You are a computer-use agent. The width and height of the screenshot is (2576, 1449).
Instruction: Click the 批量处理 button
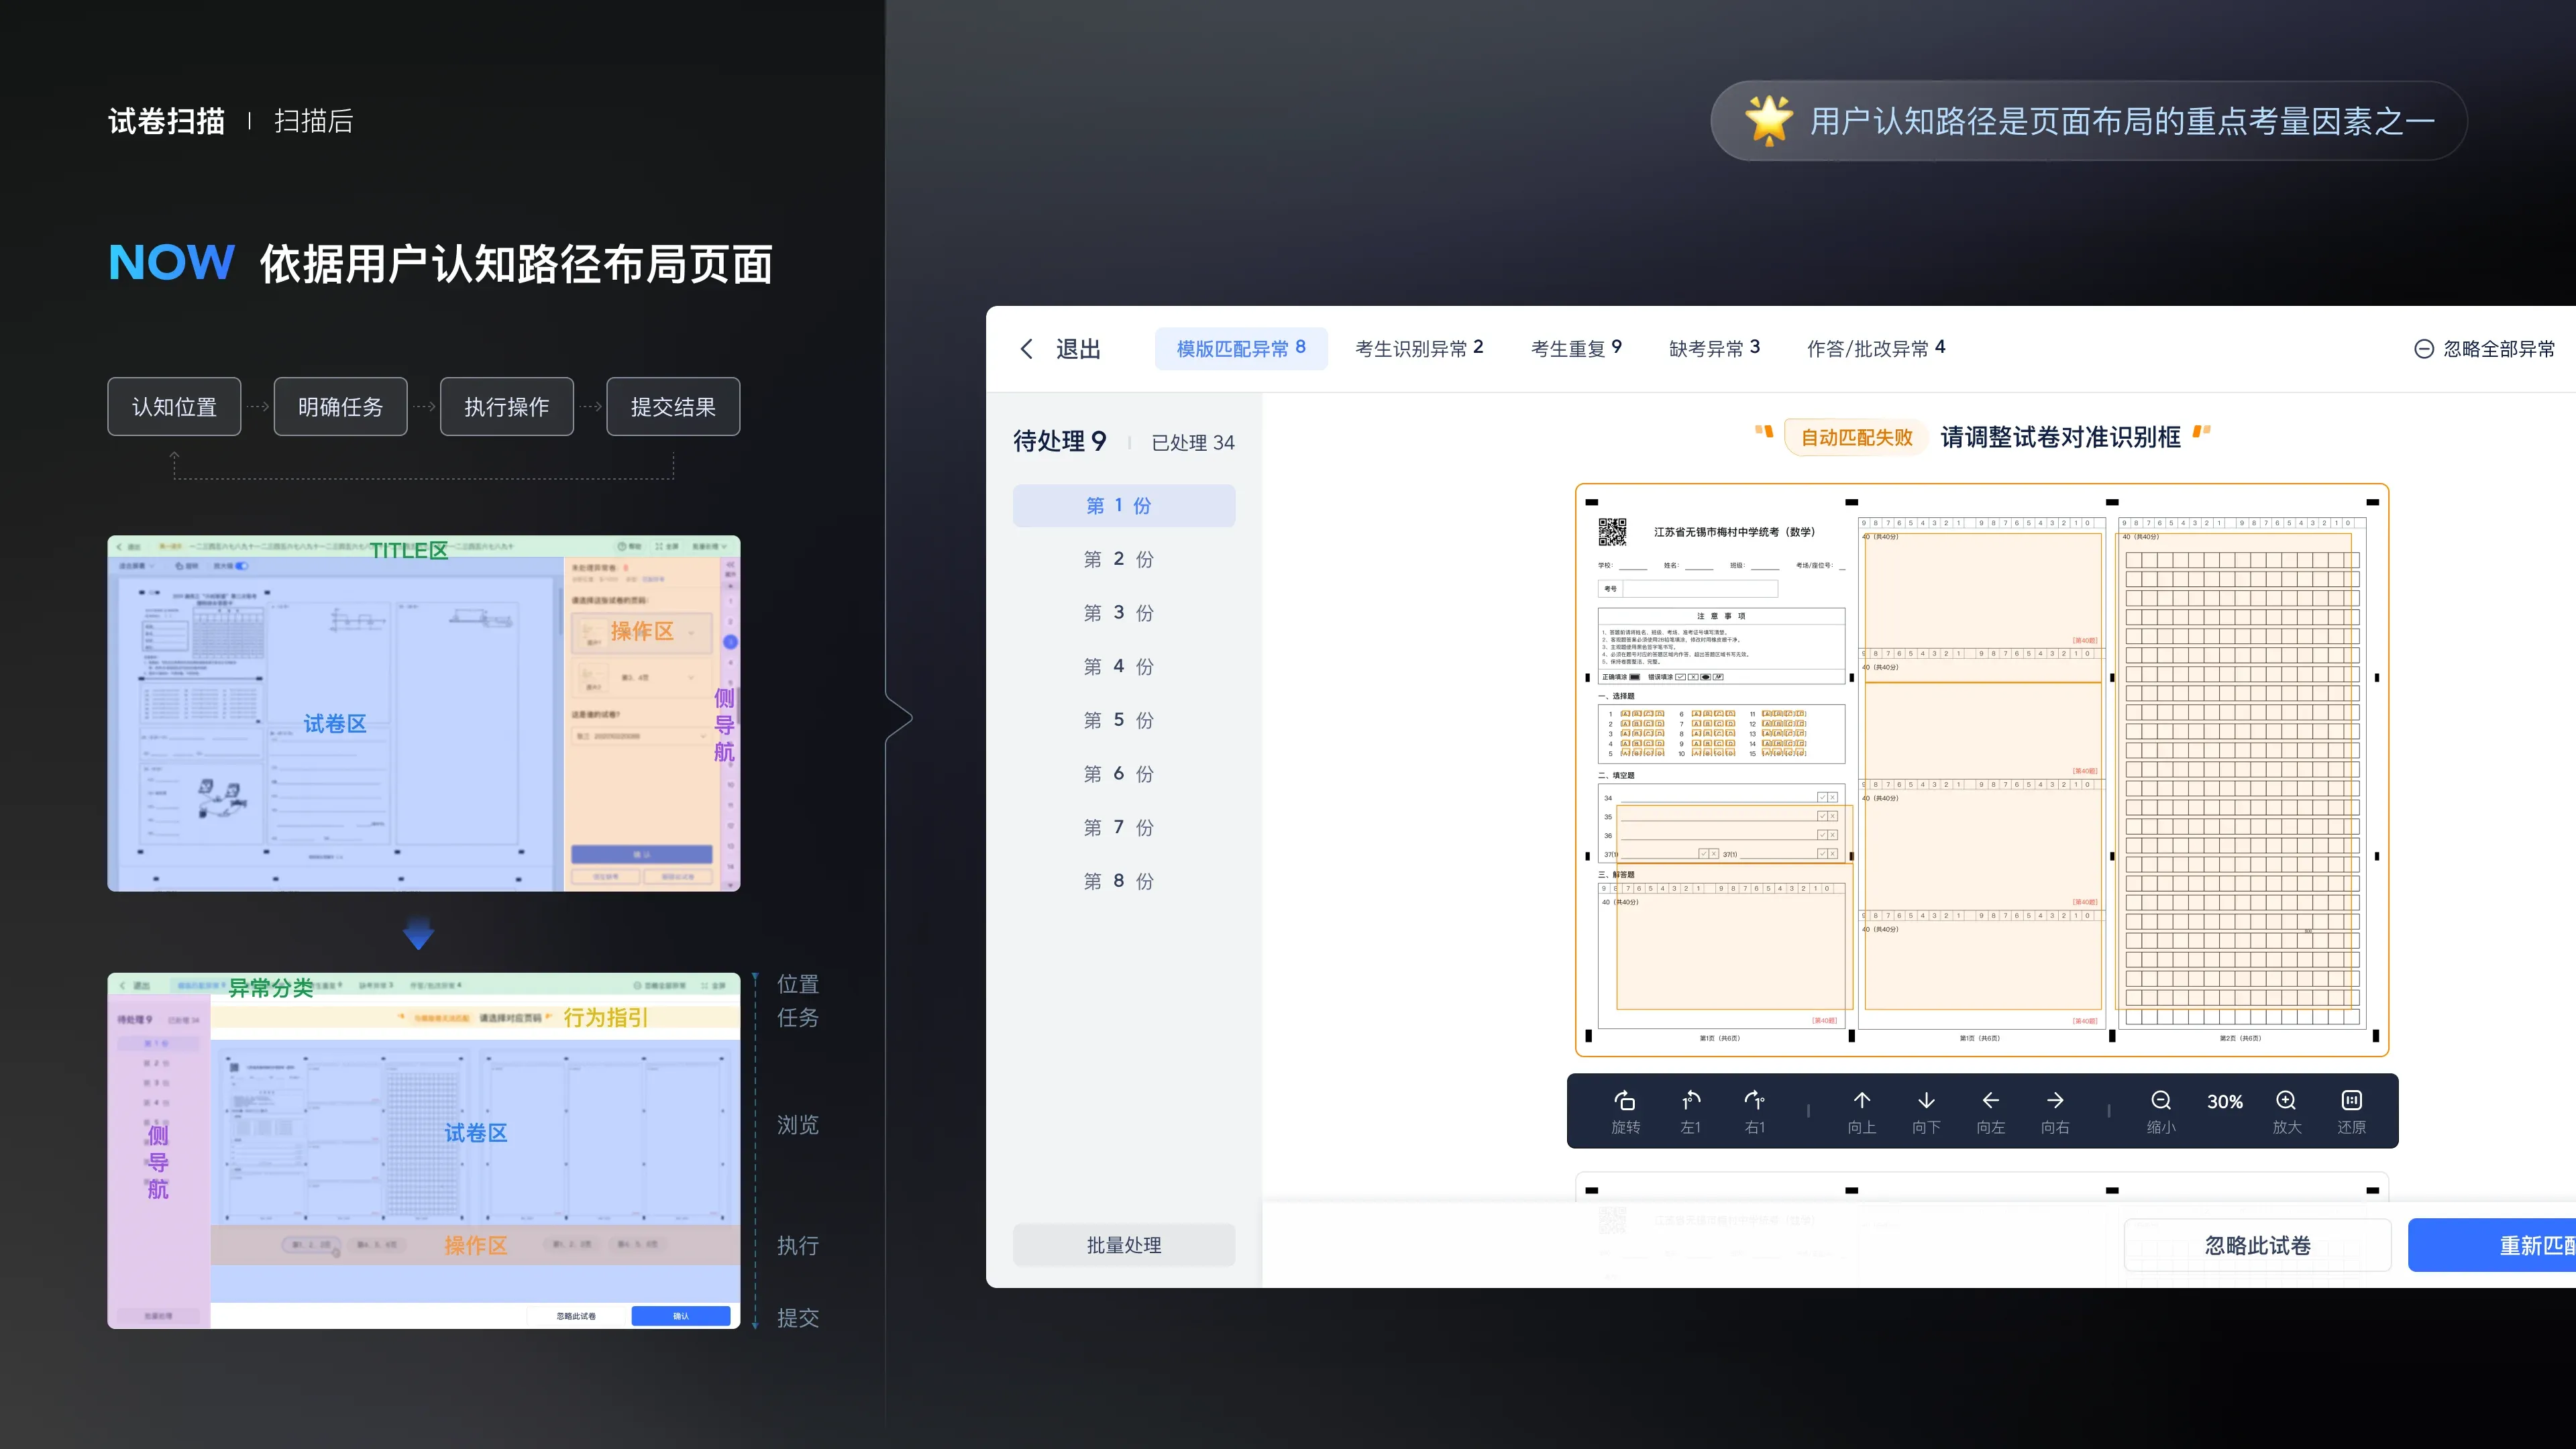pyautogui.click(x=1124, y=1246)
